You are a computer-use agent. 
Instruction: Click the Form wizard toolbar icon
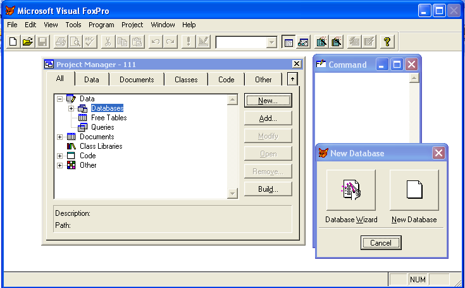321,42
